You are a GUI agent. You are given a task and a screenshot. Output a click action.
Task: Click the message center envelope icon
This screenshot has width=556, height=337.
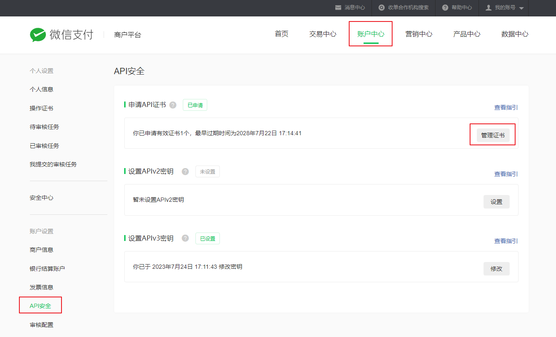338,8
